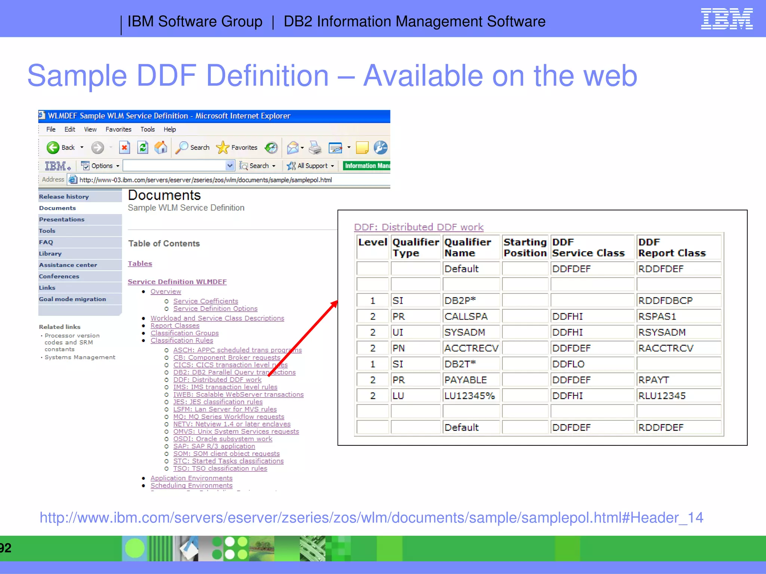Open Conferences in the left navigation

click(x=80, y=277)
